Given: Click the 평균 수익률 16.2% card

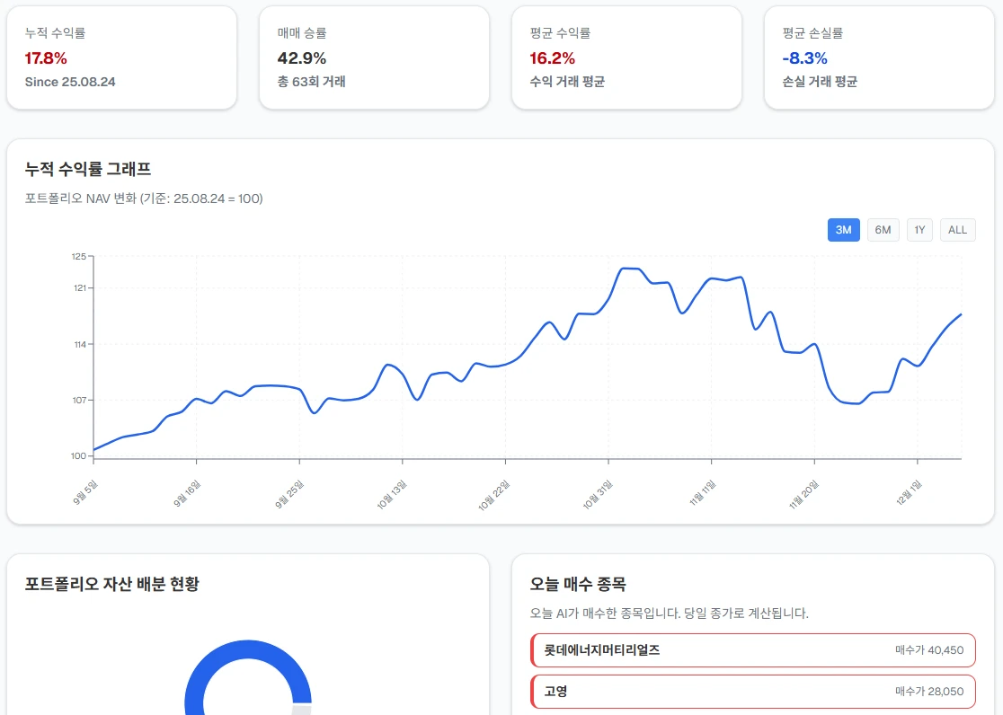Looking at the screenshot, I should point(626,57).
